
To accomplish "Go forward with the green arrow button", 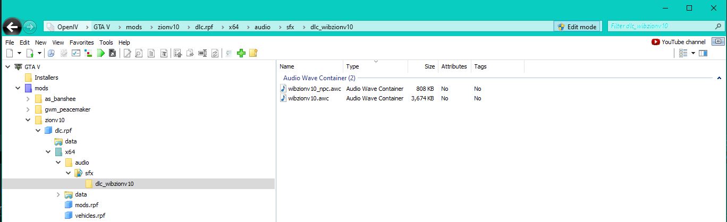I will tap(30, 27).
